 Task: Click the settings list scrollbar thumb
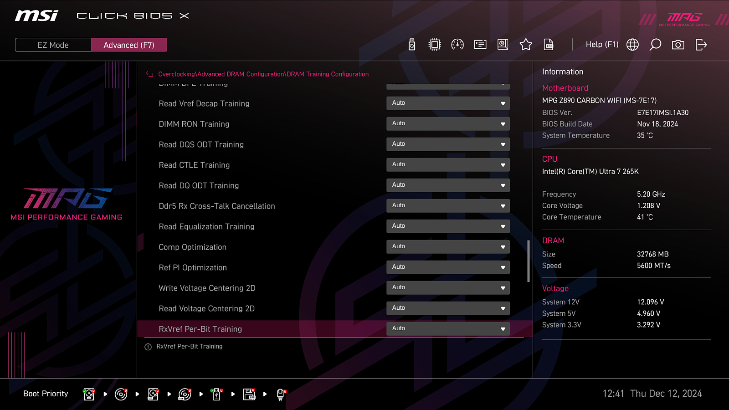pyautogui.click(x=529, y=261)
